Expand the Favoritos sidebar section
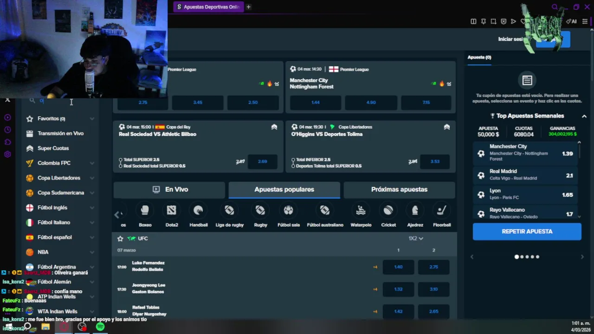594x334 pixels. pos(92,119)
